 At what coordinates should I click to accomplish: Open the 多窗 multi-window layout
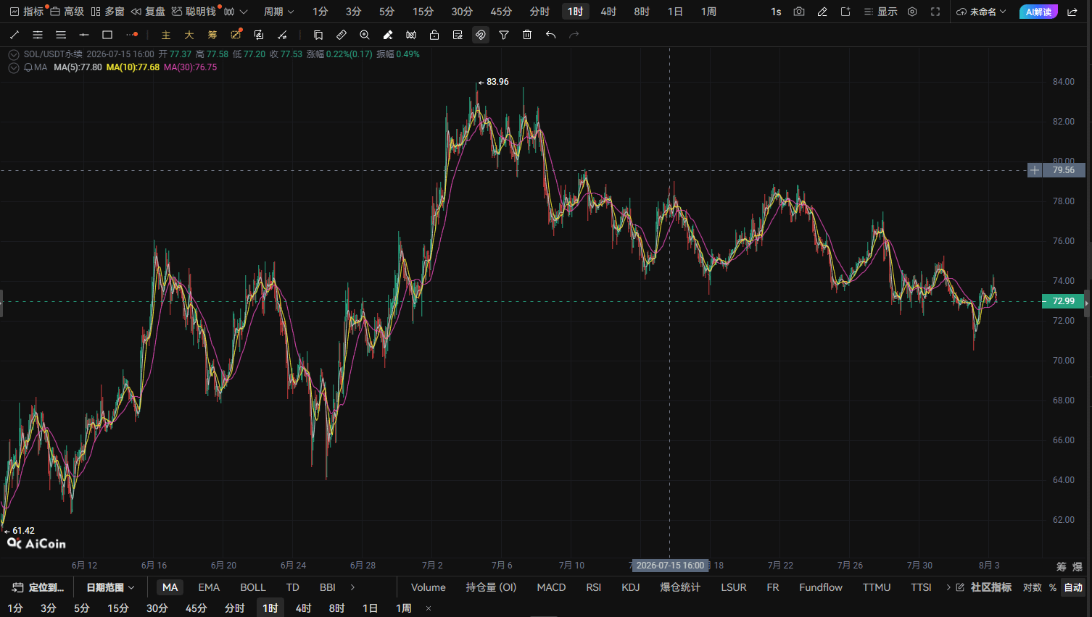pos(107,12)
